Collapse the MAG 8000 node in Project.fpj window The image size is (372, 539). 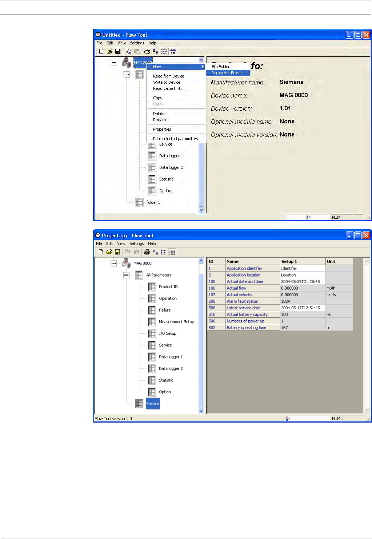(113, 263)
